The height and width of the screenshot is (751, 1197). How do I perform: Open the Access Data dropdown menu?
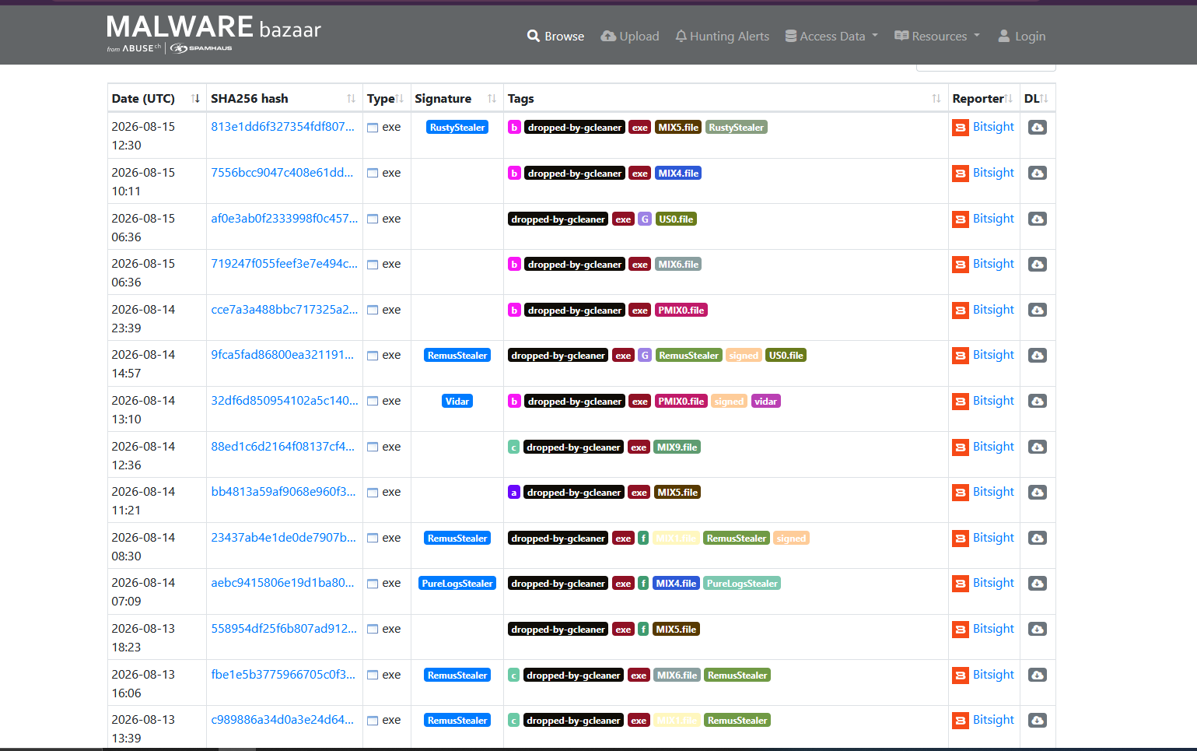pos(831,36)
